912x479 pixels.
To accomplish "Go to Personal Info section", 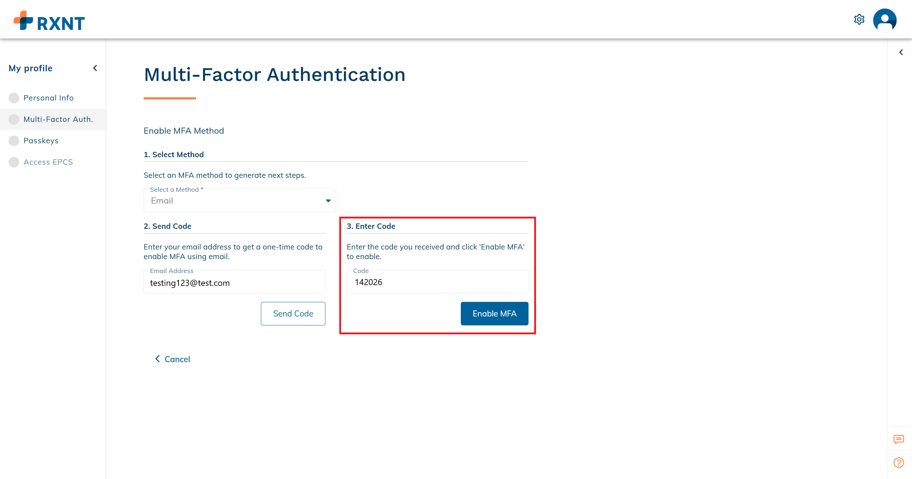I will pyautogui.click(x=48, y=98).
